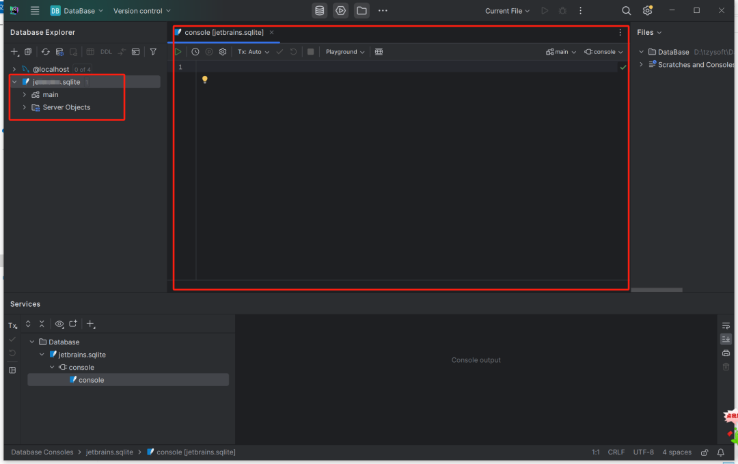Image resolution: width=738 pixels, height=464 pixels.
Task: Select the Server Objects tree item
Action: [x=66, y=107]
